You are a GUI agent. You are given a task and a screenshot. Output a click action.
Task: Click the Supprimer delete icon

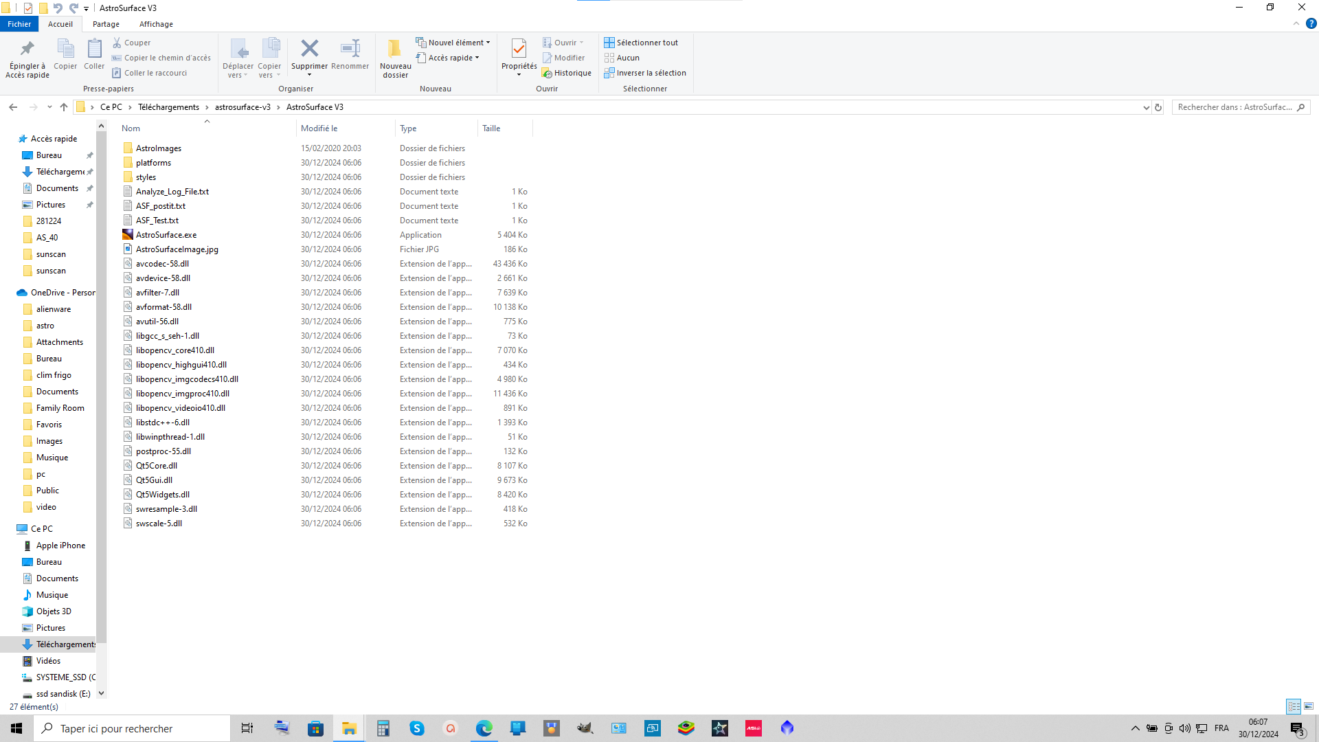coord(309,49)
